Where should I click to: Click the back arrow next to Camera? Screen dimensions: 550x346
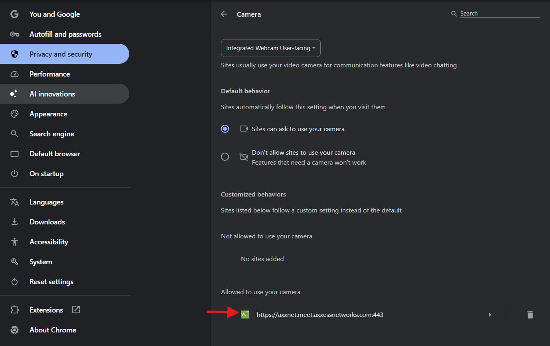click(224, 14)
